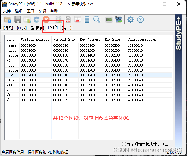Select the .tls section row

tap(89, 80)
